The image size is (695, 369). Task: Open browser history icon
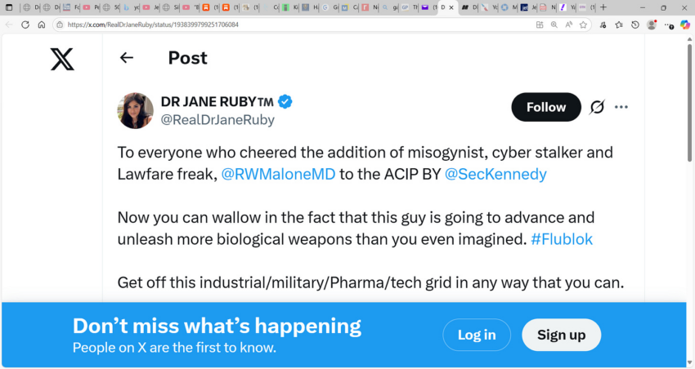[x=635, y=24]
